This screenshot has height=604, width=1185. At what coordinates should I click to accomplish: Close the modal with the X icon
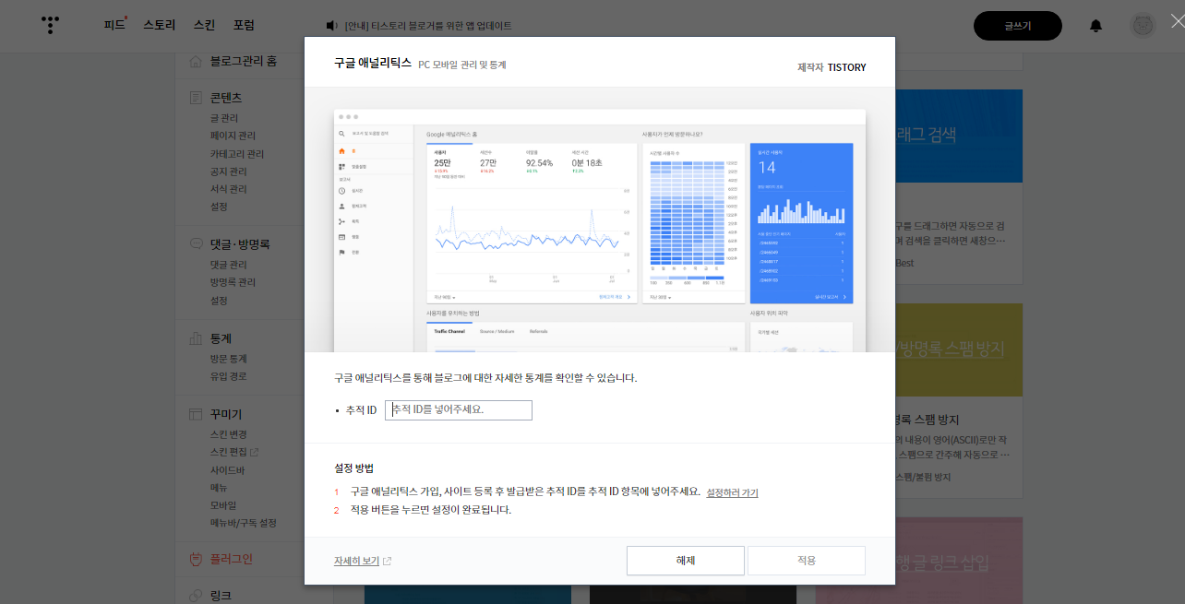tap(1177, 20)
